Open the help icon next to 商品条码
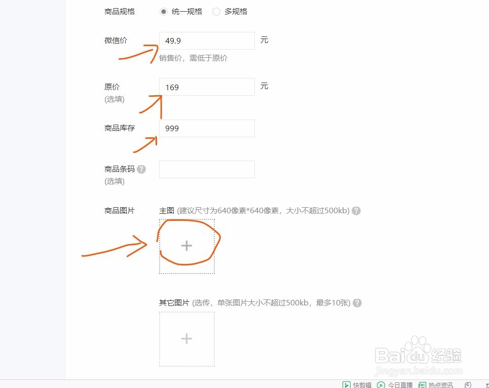This screenshot has width=489, height=388. (x=141, y=169)
